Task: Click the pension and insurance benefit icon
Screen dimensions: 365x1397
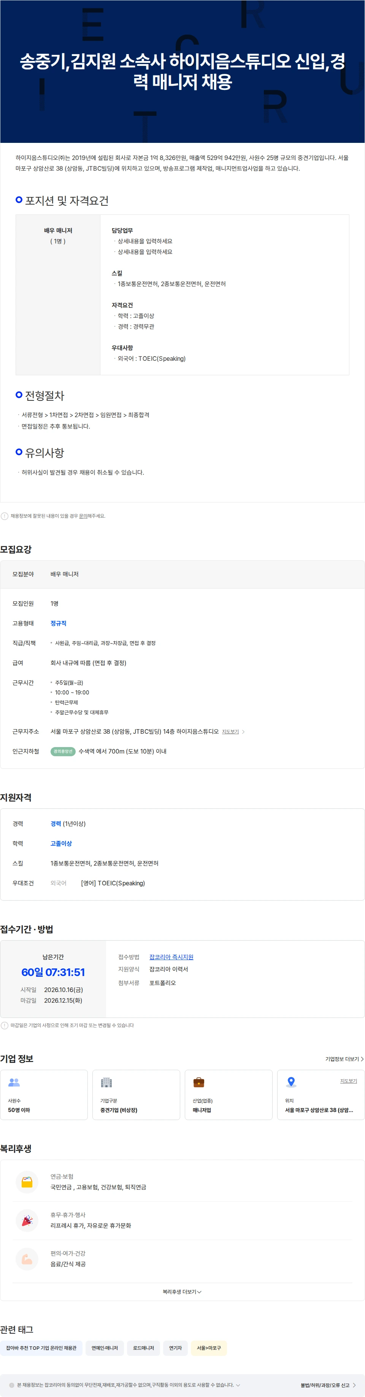Action: point(27,1182)
